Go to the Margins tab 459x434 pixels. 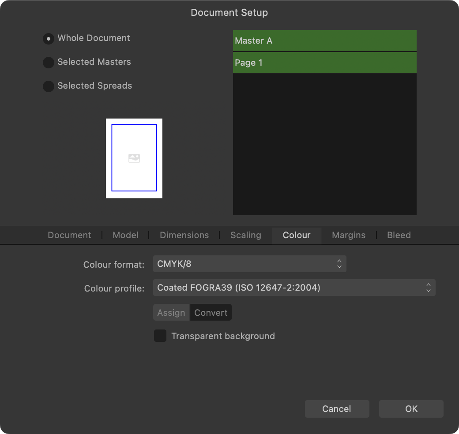[349, 235]
